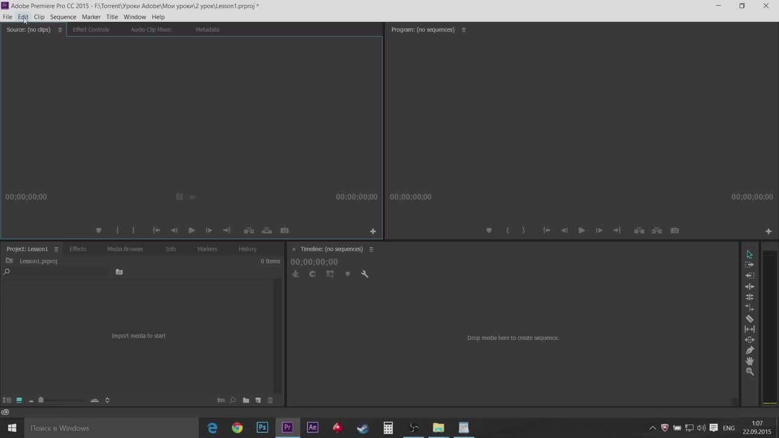Screen dimensions: 779x438
Task: Export frame from Source monitor
Action: click(284, 231)
